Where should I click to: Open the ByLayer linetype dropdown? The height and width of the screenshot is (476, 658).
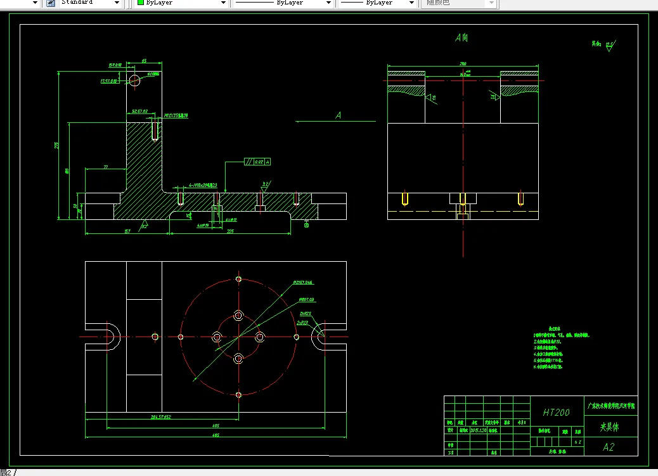pos(328,3)
